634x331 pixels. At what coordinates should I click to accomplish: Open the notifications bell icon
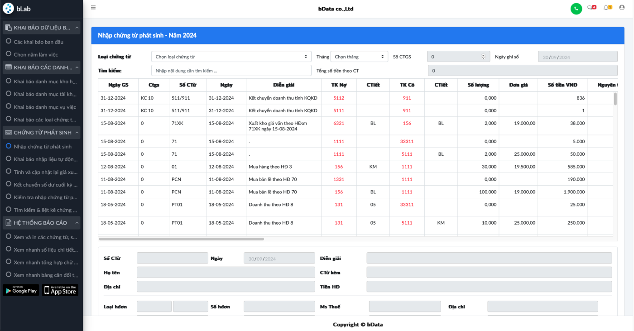(606, 8)
